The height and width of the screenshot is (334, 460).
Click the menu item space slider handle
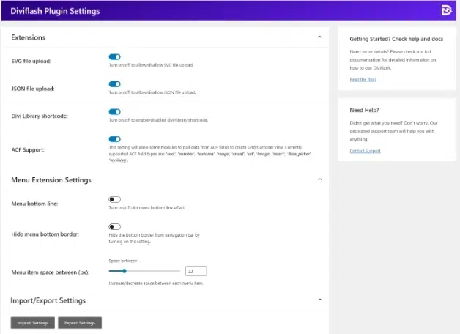[x=125, y=271]
